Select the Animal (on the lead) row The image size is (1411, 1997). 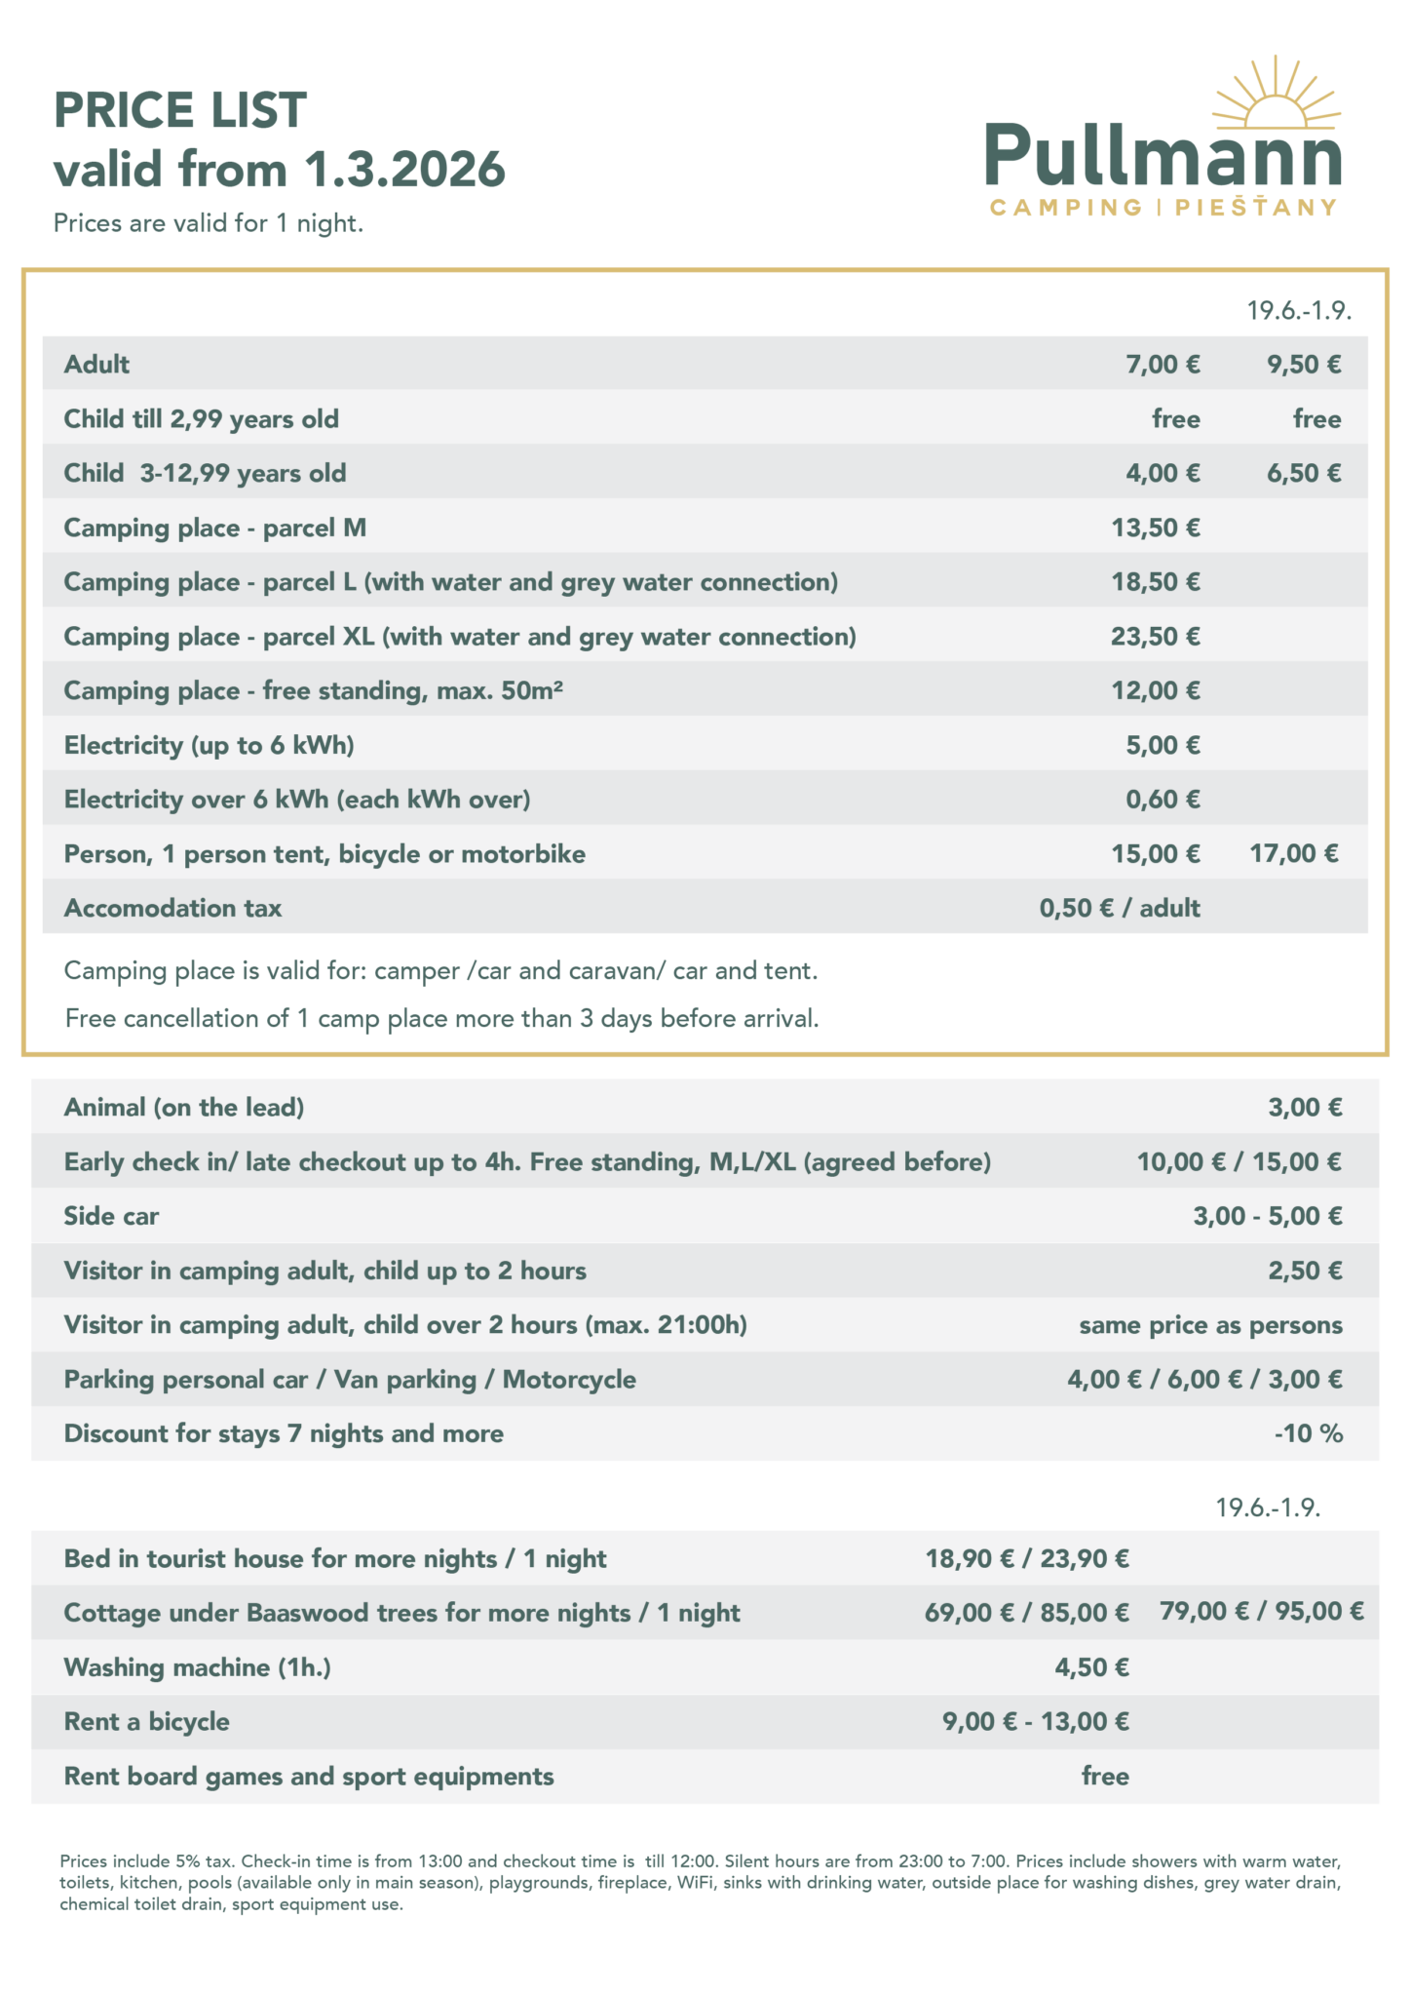point(705,1107)
